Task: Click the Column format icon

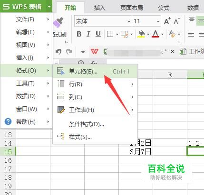Action: coord(61,97)
